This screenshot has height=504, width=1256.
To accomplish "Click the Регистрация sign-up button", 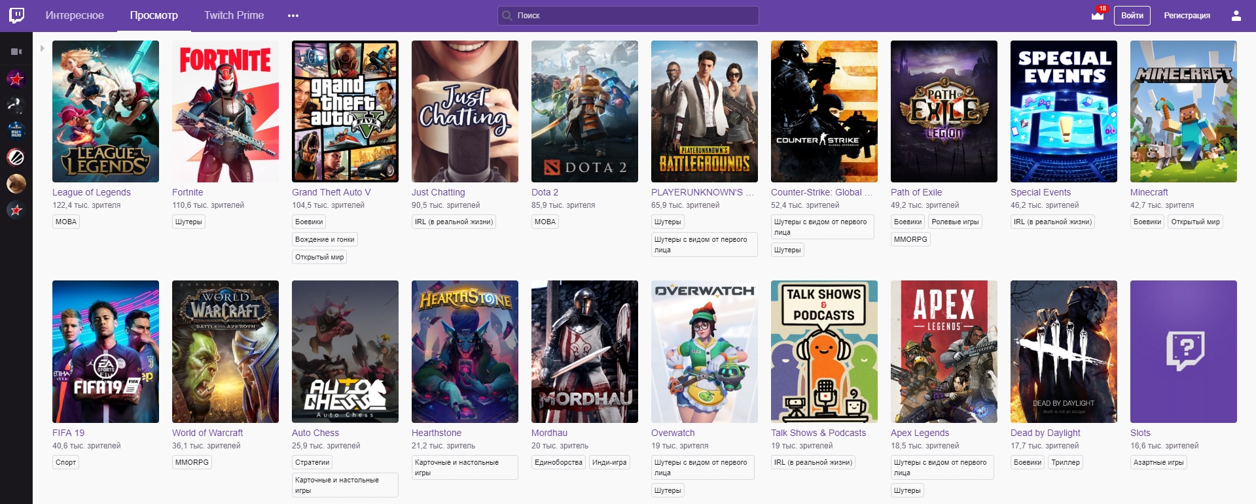I will [x=1187, y=16].
